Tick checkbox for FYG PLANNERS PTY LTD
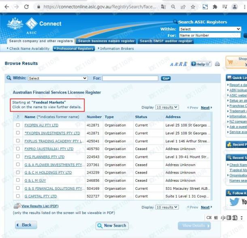The image size is (247, 238). pos(18,157)
